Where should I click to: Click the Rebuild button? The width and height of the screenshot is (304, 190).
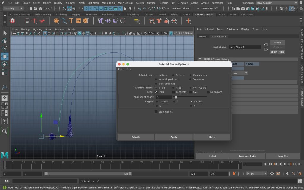[136, 137]
